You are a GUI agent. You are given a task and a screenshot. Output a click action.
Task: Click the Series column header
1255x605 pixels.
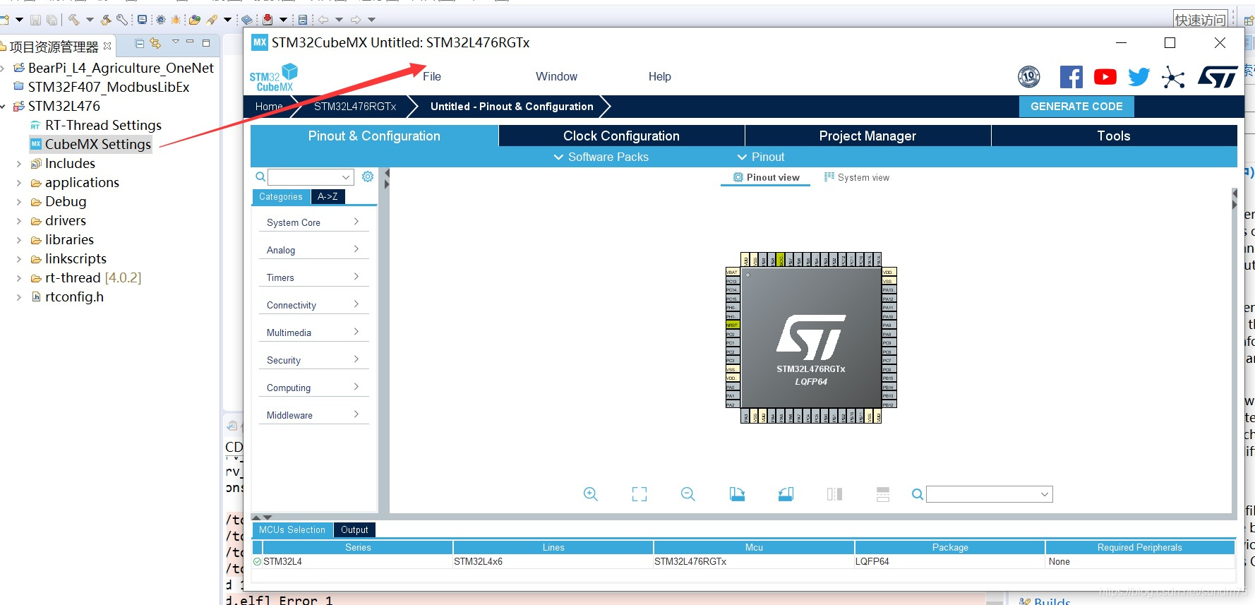pos(358,547)
